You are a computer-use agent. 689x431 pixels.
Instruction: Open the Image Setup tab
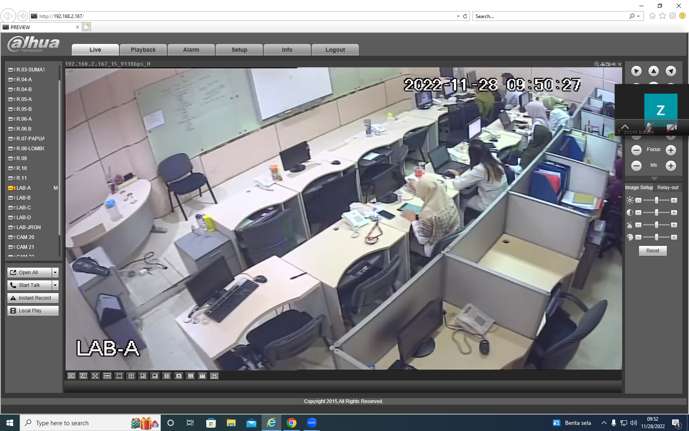639,188
